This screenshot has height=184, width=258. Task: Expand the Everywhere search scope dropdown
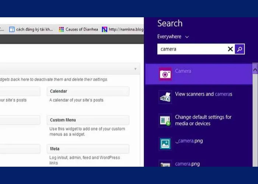pos(173,37)
